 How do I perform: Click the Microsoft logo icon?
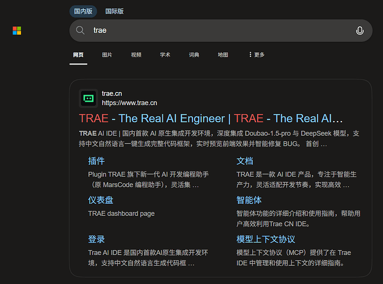[x=17, y=31]
